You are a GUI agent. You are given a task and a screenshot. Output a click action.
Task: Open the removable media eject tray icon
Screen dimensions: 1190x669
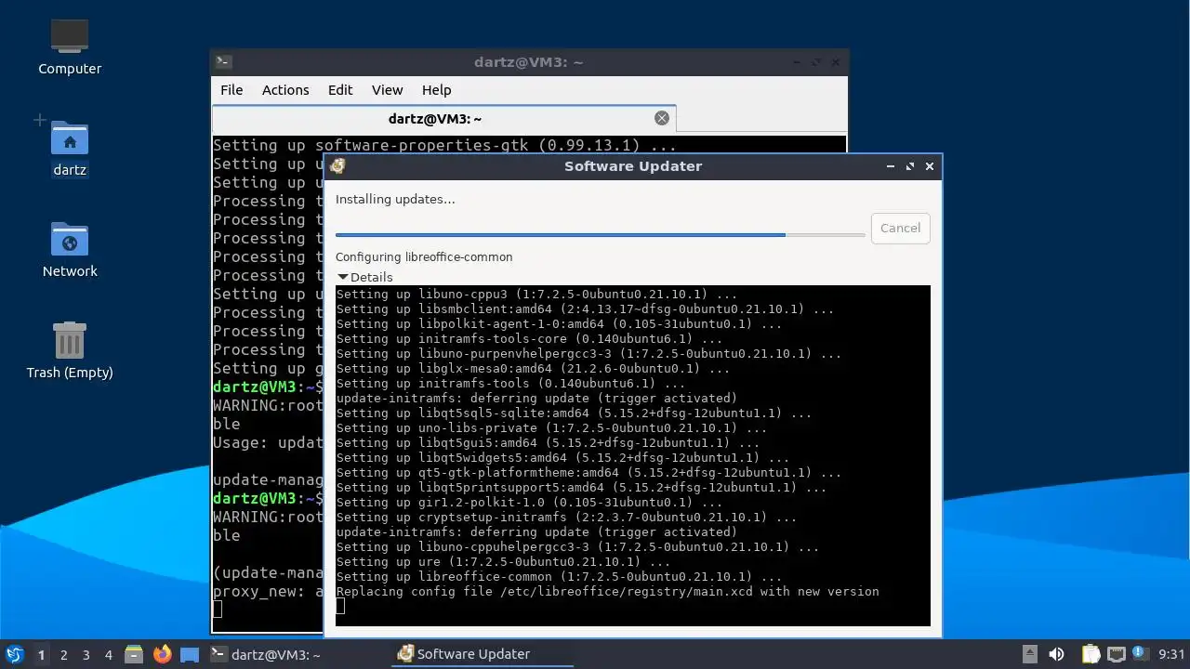click(x=1030, y=654)
